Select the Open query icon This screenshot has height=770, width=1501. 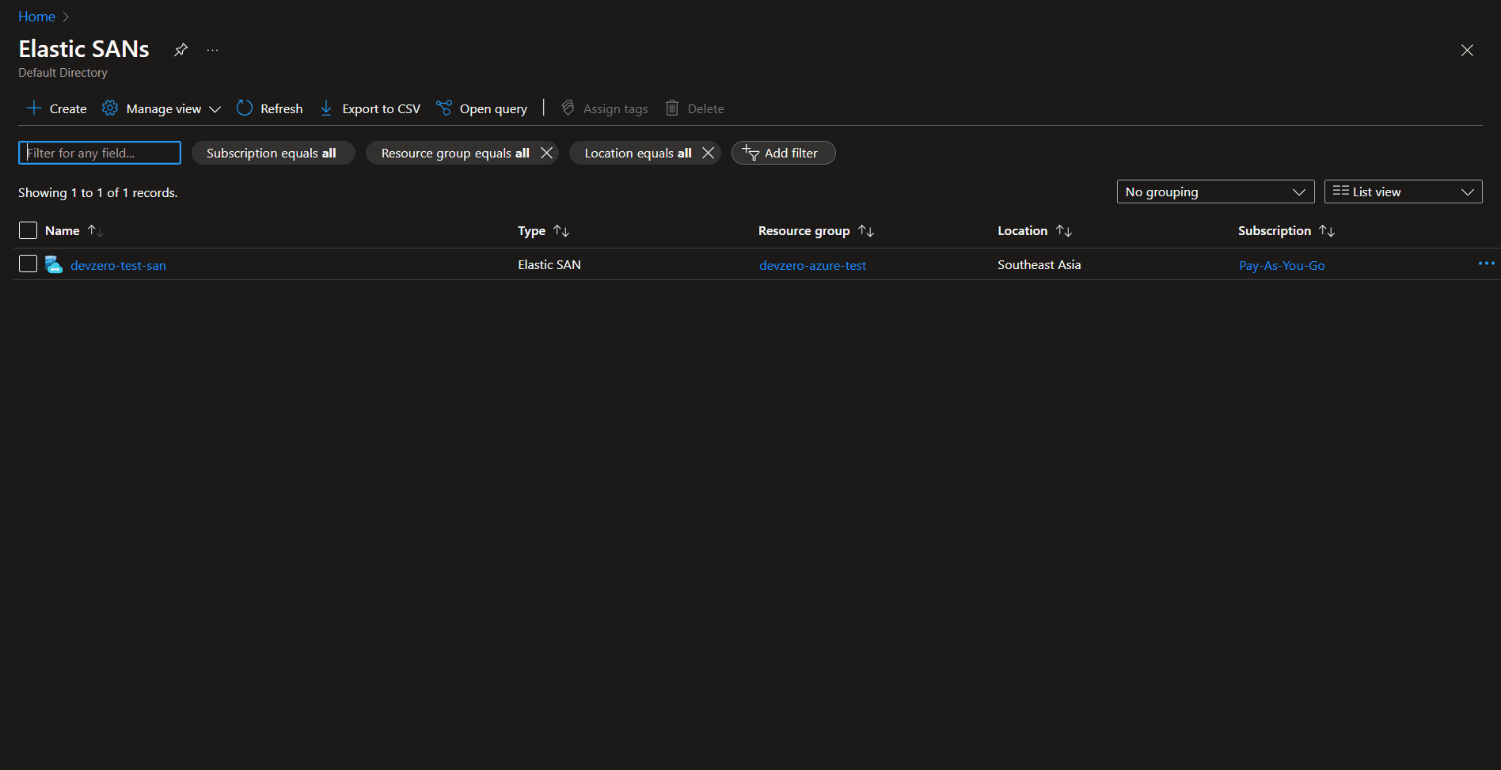pos(444,108)
